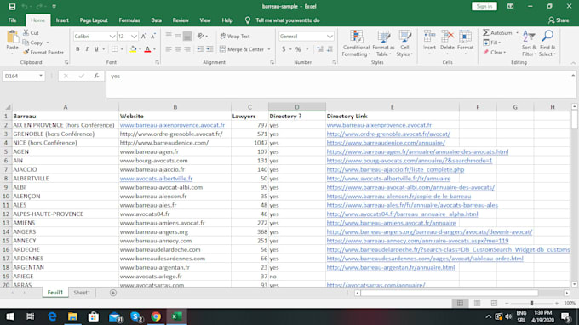Open barreau-argentan.fr/annuaire.html link
This screenshot has height=325, width=579.
pyautogui.click(x=391, y=267)
